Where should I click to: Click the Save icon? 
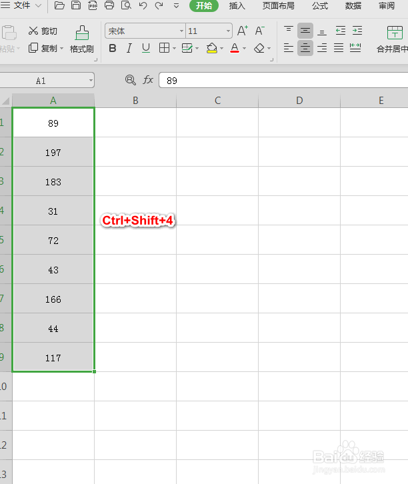click(x=76, y=5)
